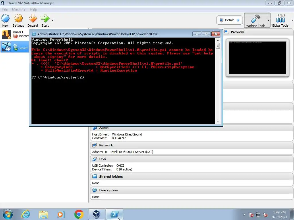
Task: Open the Machine menu
Action: point(19,9)
